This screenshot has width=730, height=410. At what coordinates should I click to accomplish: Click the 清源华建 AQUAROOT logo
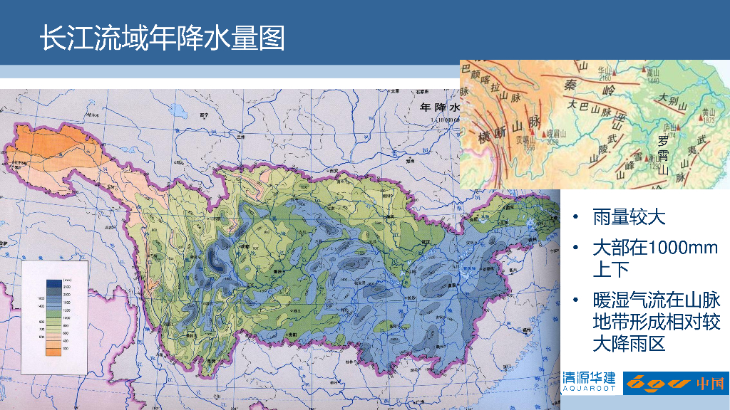(x=590, y=382)
